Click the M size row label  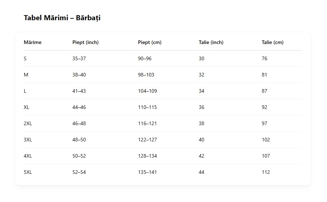pos(26,75)
